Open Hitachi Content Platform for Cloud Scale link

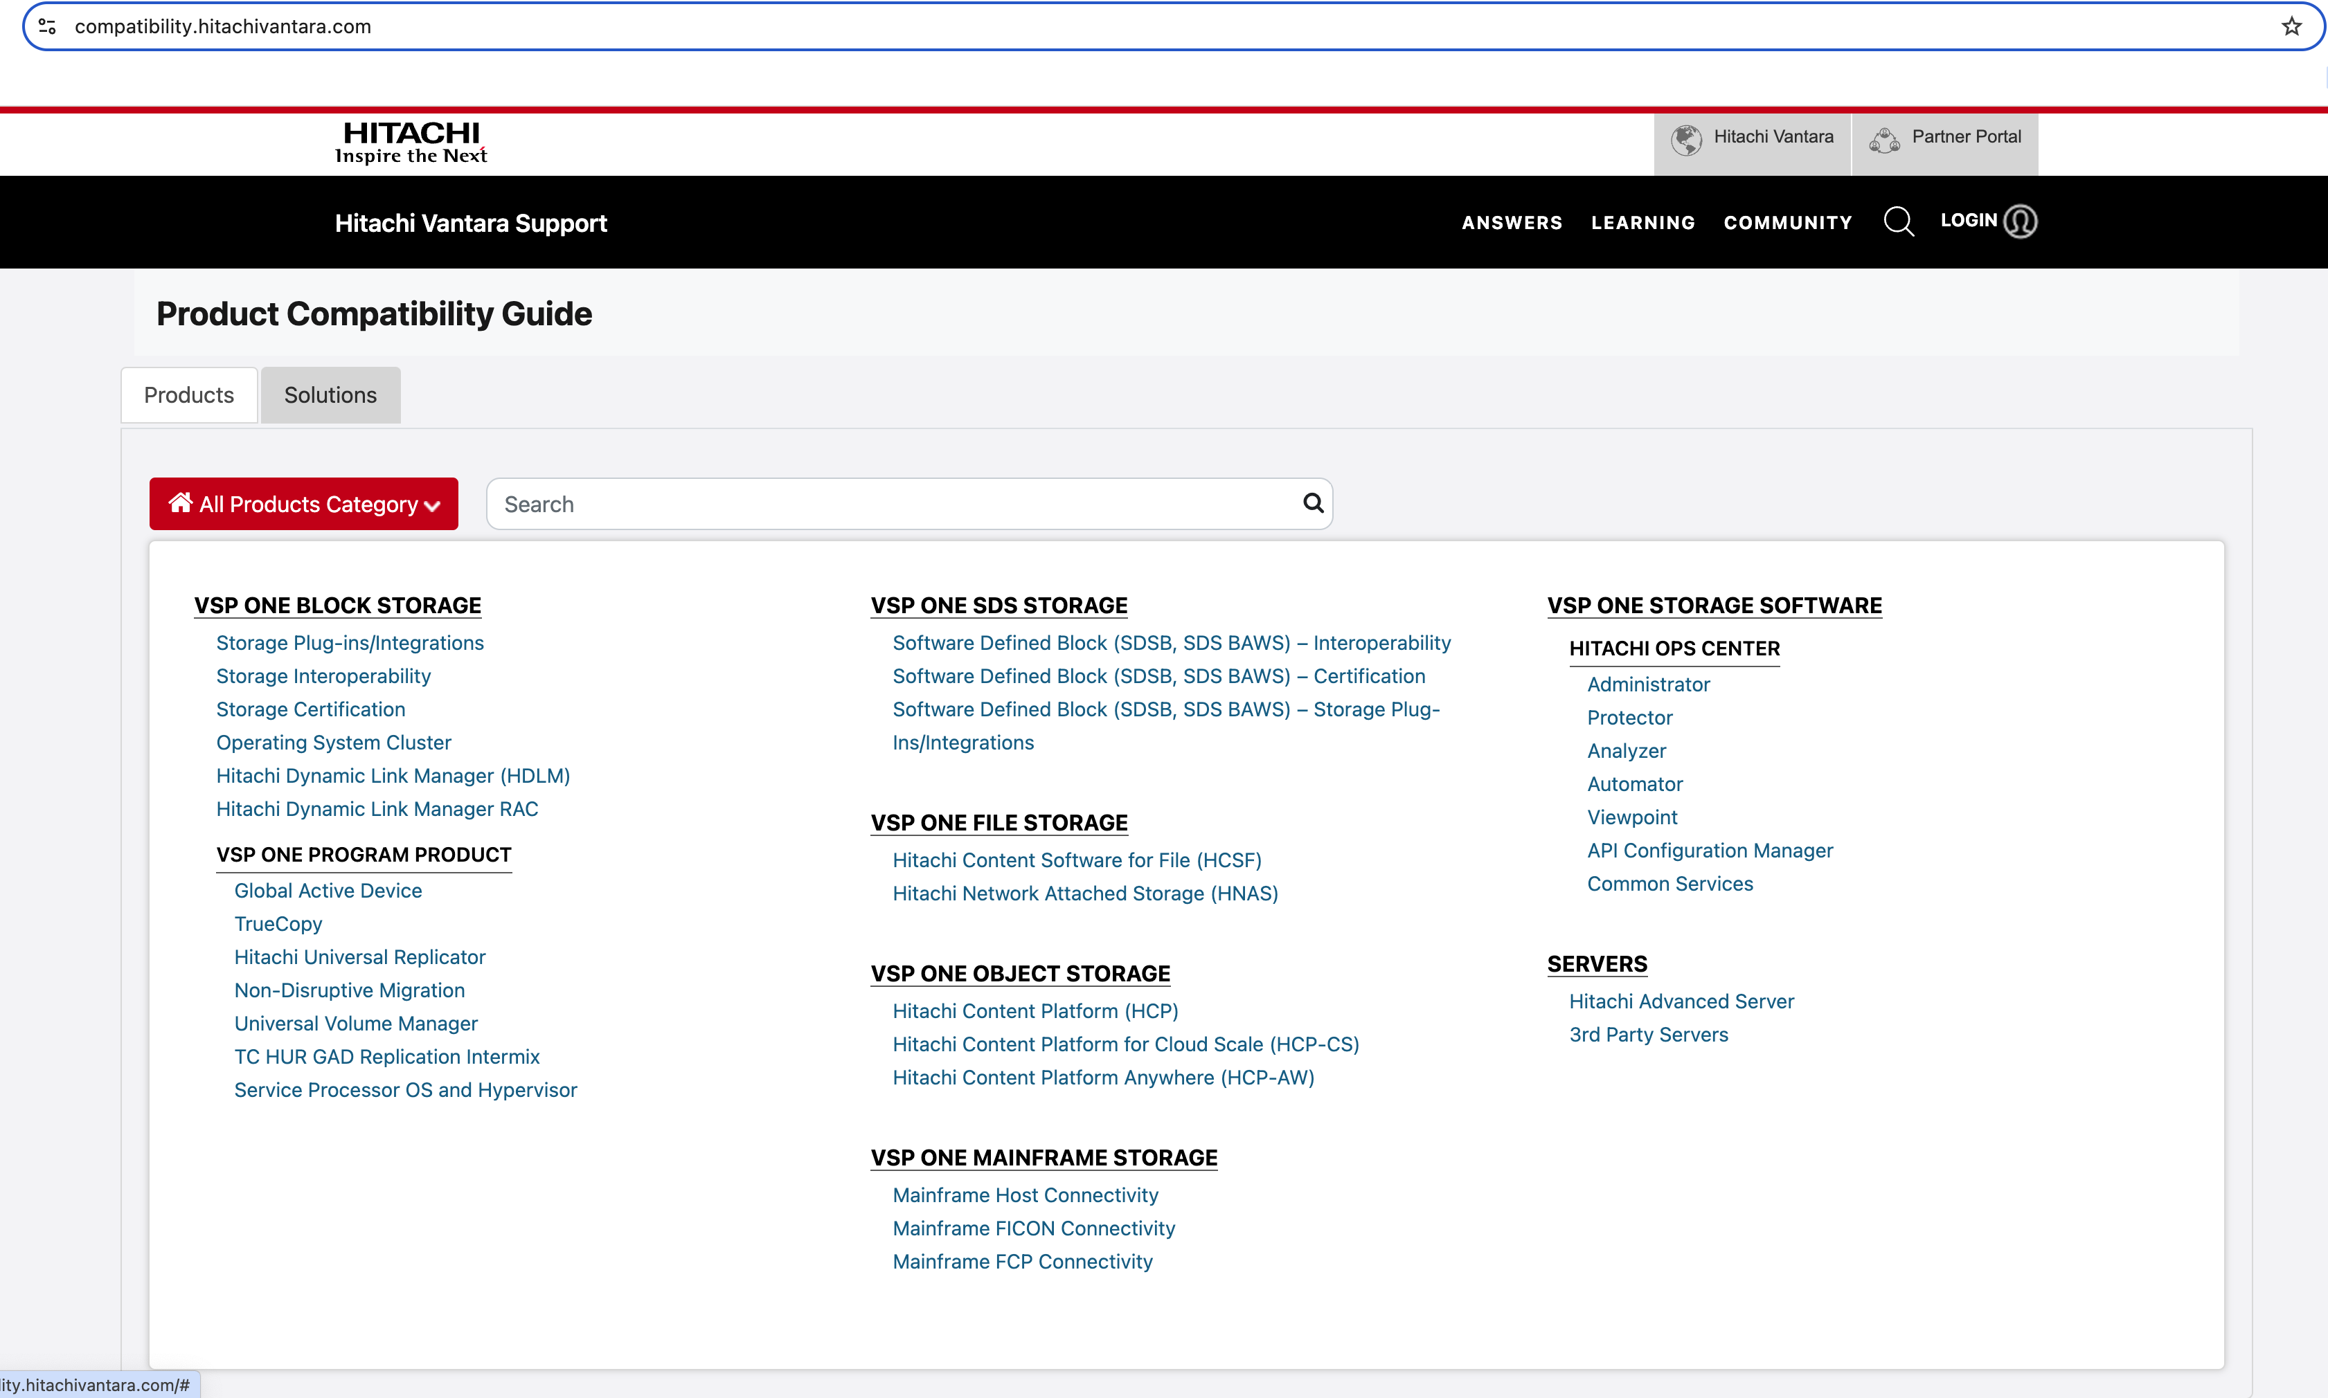point(1125,1044)
